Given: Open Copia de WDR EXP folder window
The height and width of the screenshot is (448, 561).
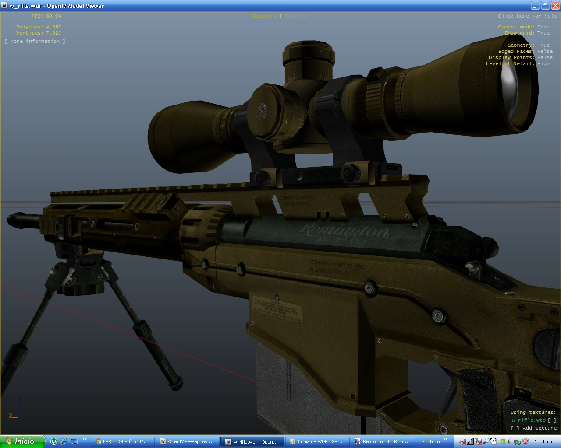Looking at the screenshot, I should click(x=317, y=441).
